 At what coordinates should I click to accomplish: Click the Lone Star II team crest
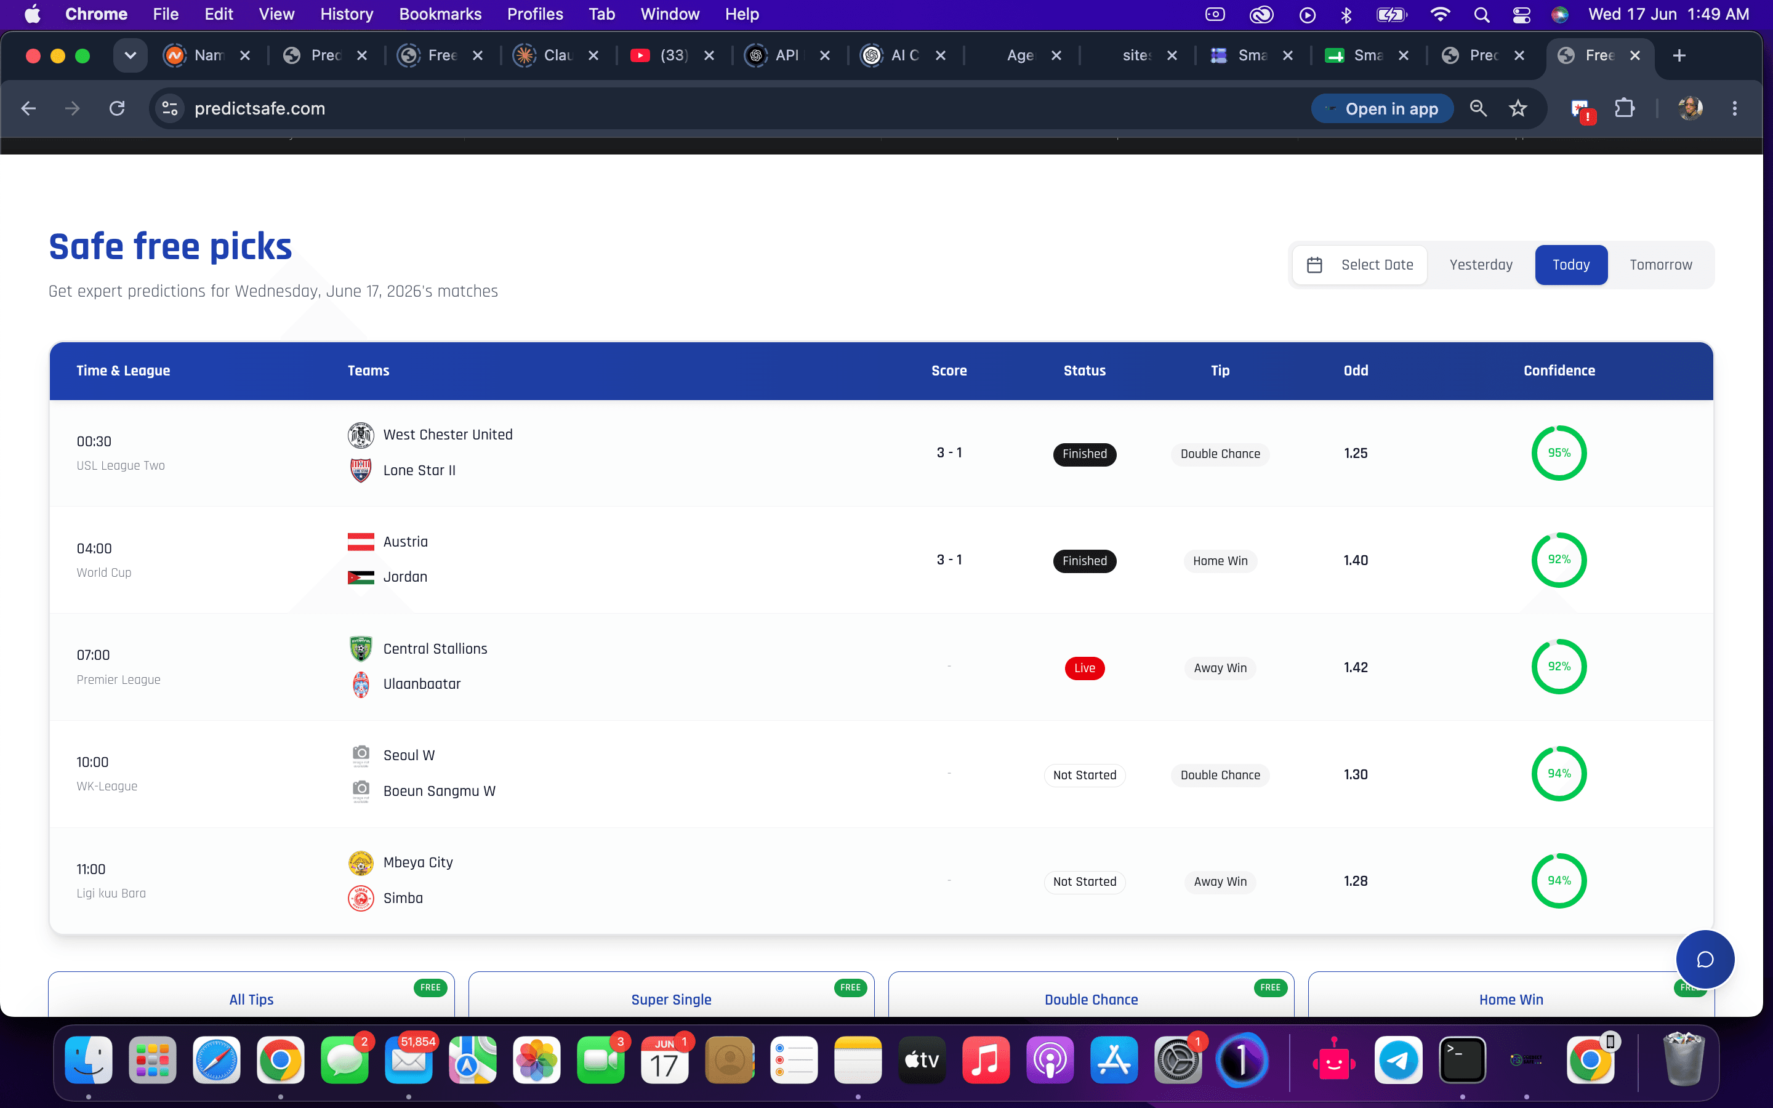click(x=361, y=470)
